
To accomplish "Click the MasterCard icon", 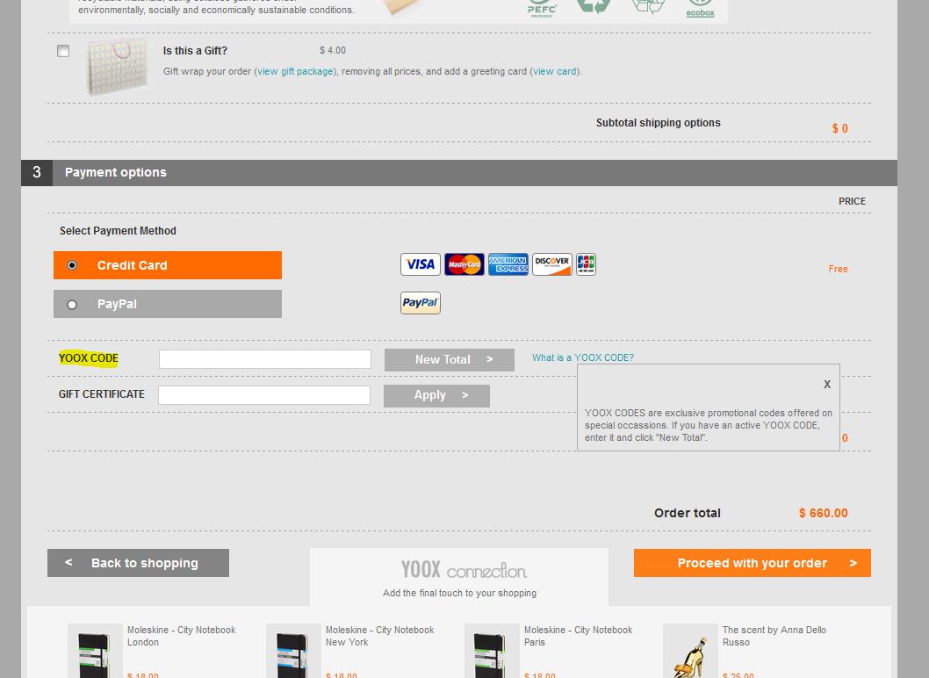I will tap(464, 263).
